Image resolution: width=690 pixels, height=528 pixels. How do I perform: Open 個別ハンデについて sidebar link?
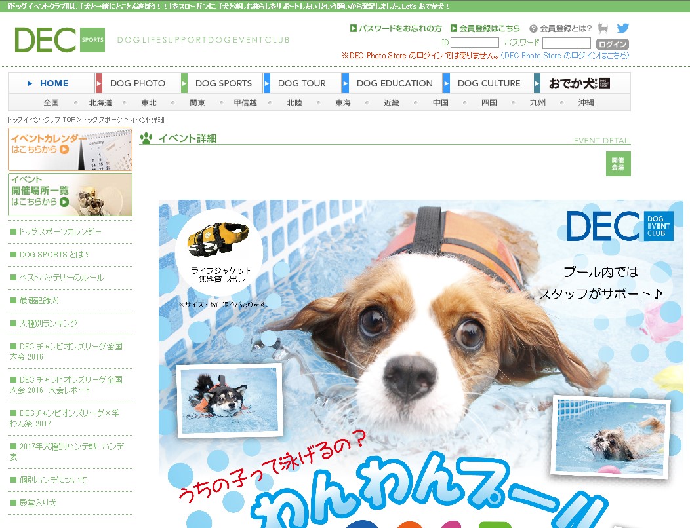tap(53, 480)
